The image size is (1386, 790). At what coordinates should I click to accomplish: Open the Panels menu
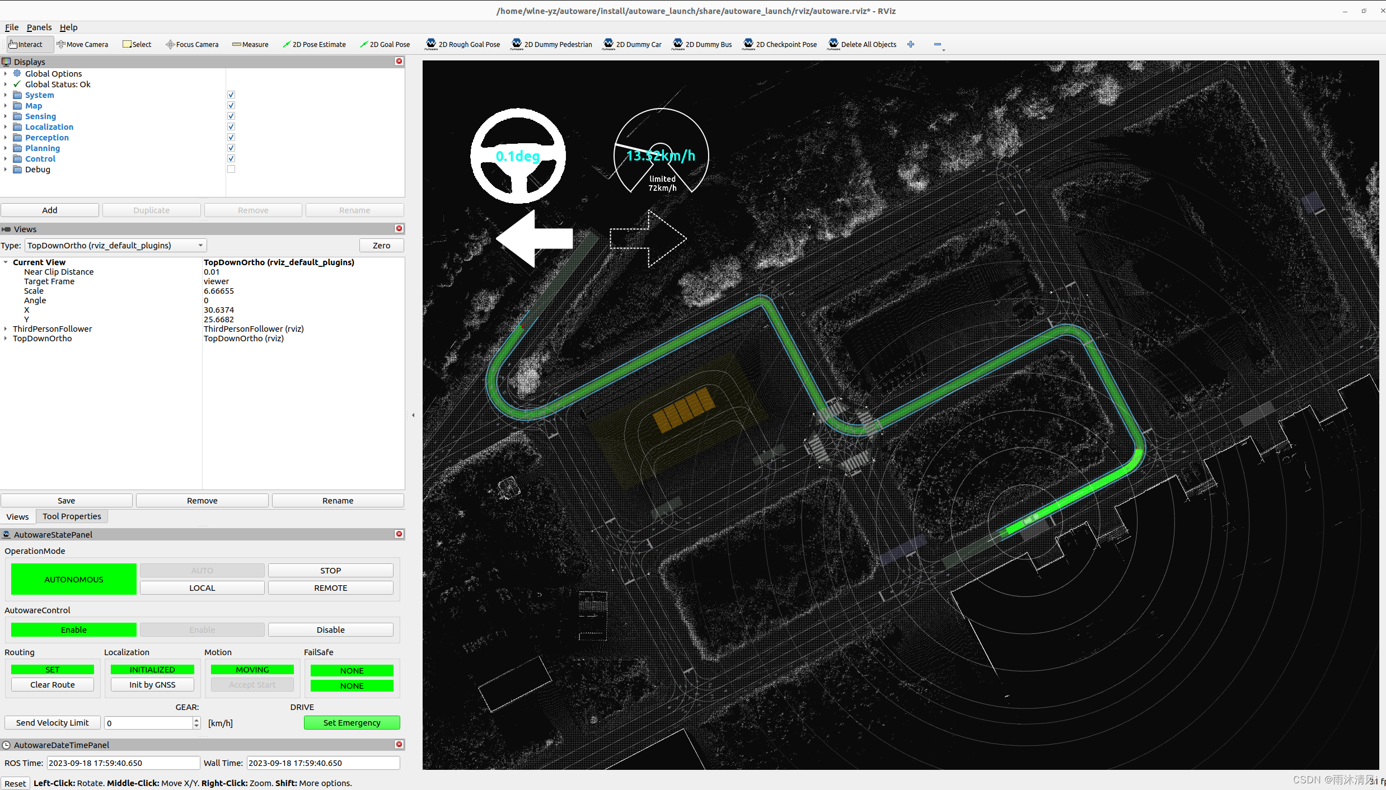[39, 27]
